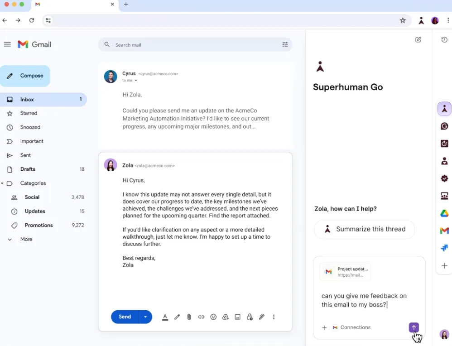Screen dimensions: 452x346
Task: Toggle confidential mode lock icon
Action: tap(250, 317)
